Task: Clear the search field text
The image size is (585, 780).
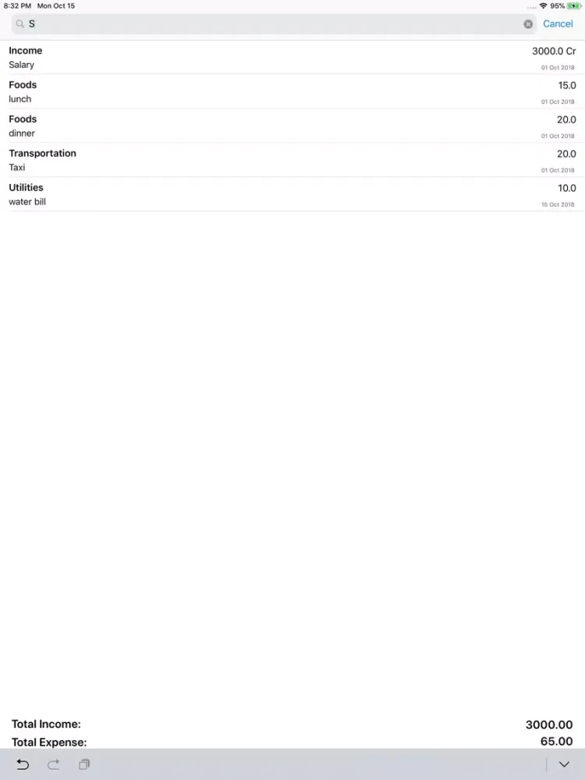Action: pos(528,24)
